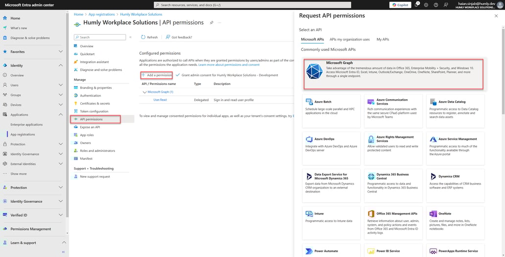Screen dimensions: 505x257
Task: Collapse the Identity section in sidebar
Action: (61, 65)
